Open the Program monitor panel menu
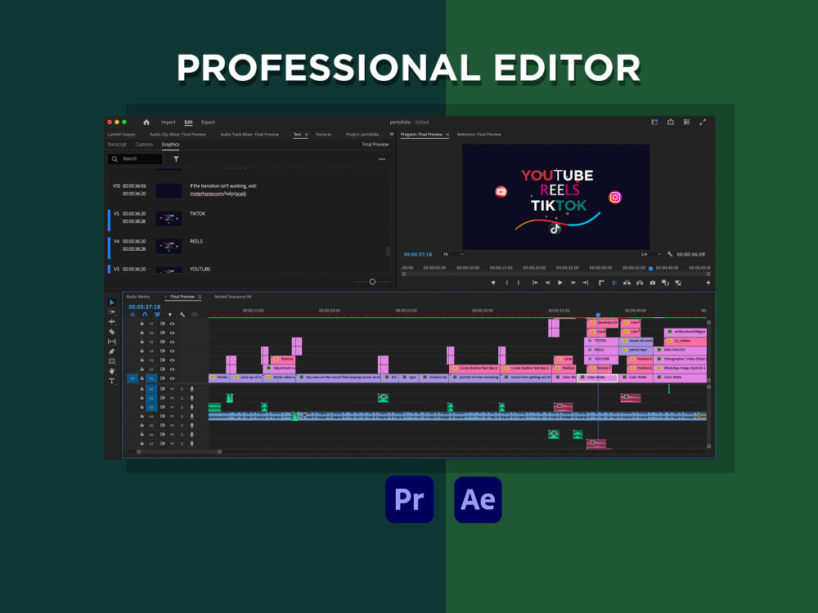Image resolution: width=818 pixels, height=613 pixels. click(447, 135)
